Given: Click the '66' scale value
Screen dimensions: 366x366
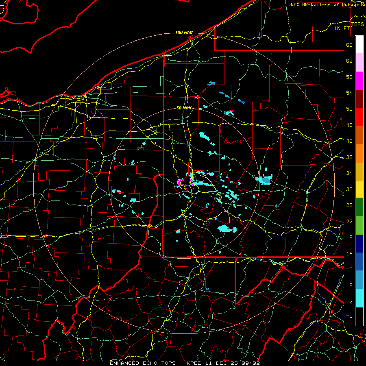Looking at the screenshot, I should pyautogui.click(x=349, y=45).
